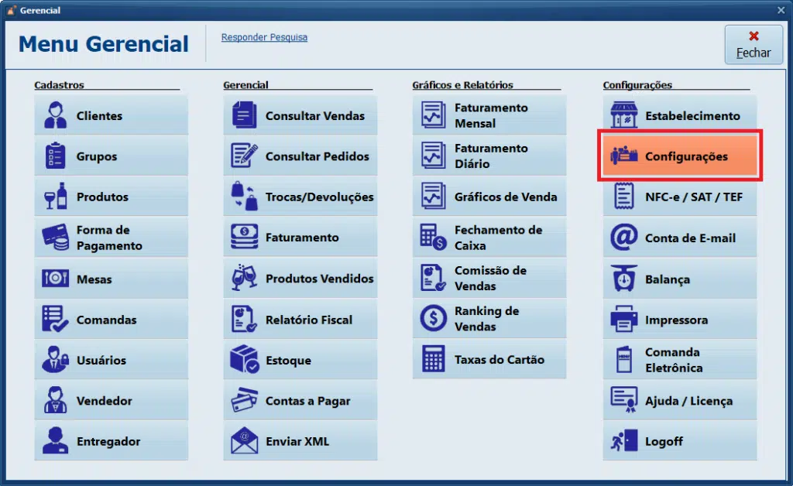Screen dimensions: 793x486
Task: Open Taxas do Cartão calculator icon
Action: click(434, 358)
